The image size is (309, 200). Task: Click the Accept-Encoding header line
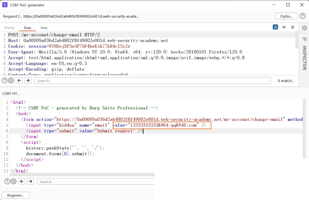pyautogui.click(x=46, y=69)
